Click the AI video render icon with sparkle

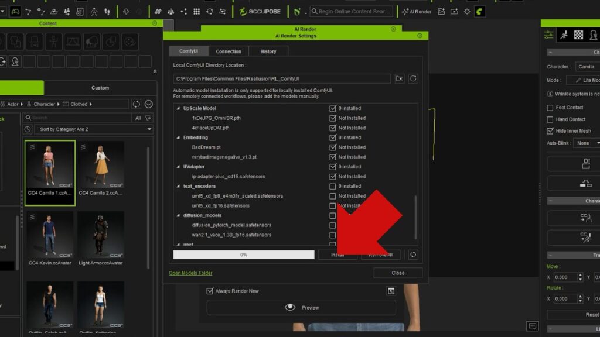(454, 12)
